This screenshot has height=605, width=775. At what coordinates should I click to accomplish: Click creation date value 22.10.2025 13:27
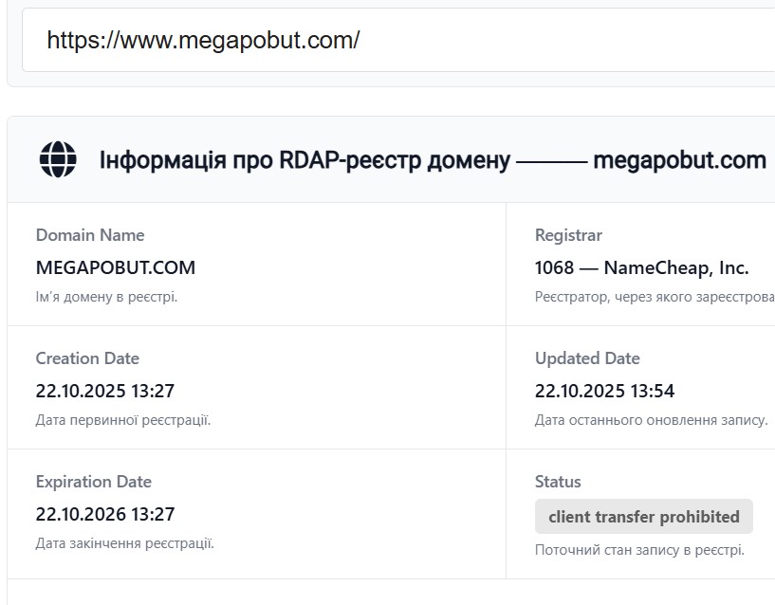click(x=105, y=391)
